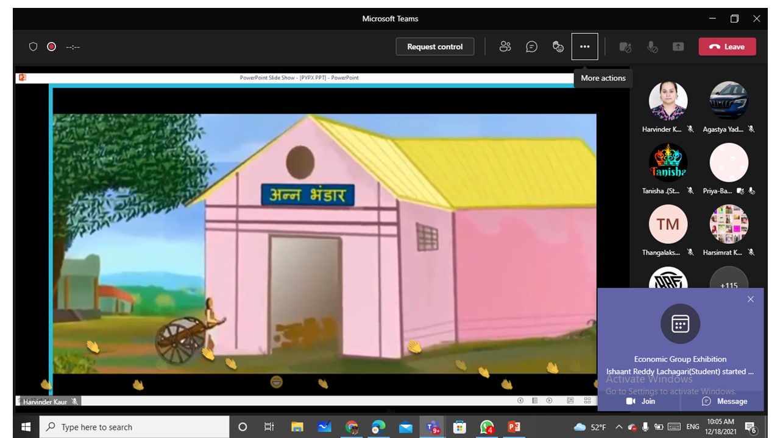Click the red recording indicator
The height and width of the screenshot is (438, 780).
52,47
